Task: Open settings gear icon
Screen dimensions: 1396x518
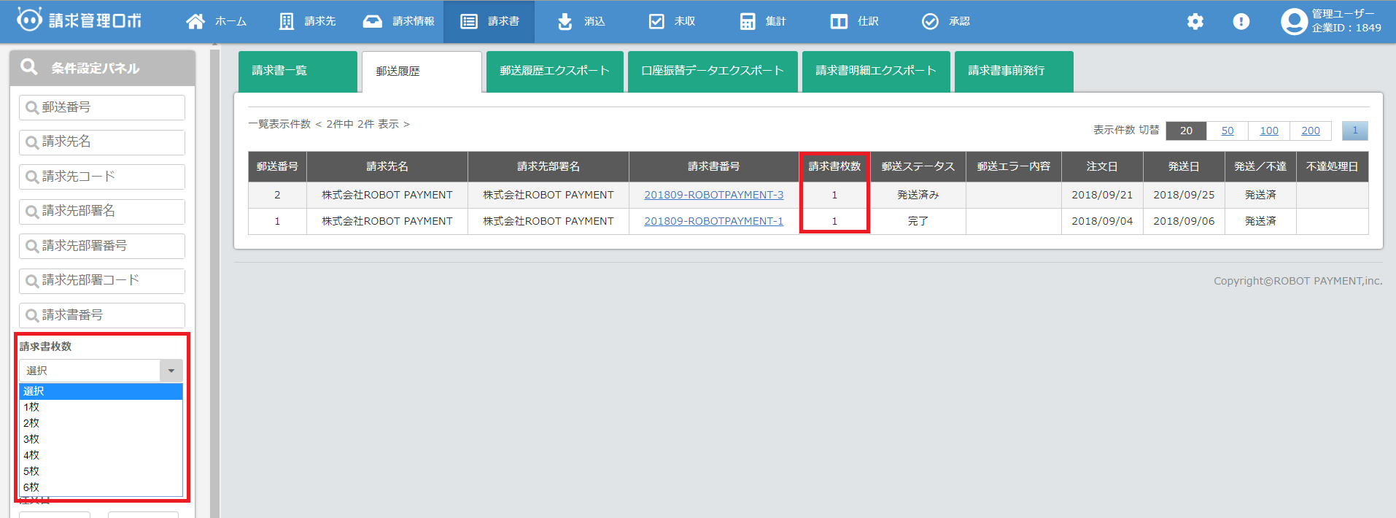Action: [x=1195, y=22]
